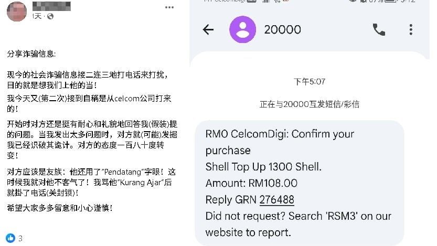Click the blue thumbs-up like reaction icon
The width and height of the screenshot is (437, 246).
pyautogui.click(x=10, y=238)
